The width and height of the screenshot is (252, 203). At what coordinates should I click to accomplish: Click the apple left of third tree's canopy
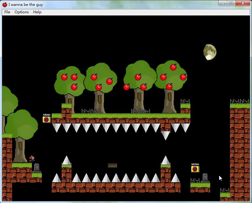(x=127, y=87)
